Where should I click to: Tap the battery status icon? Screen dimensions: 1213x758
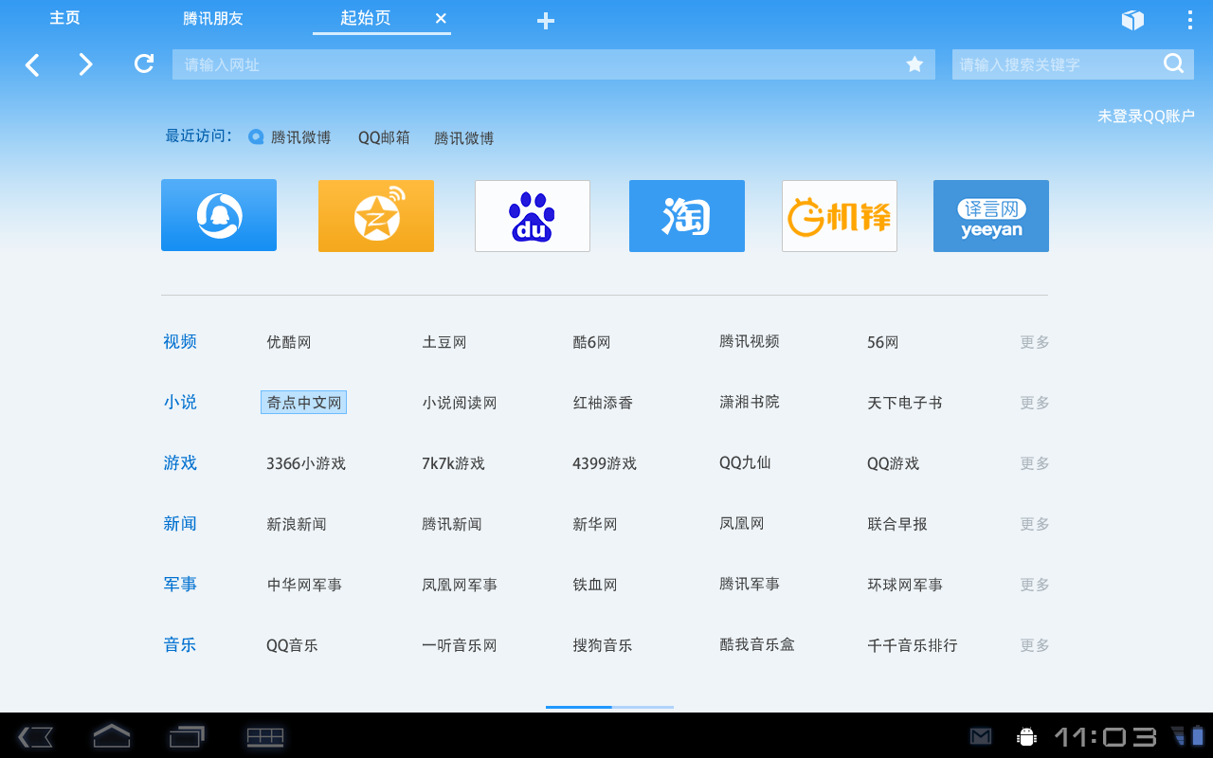(x=1198, y=735)
